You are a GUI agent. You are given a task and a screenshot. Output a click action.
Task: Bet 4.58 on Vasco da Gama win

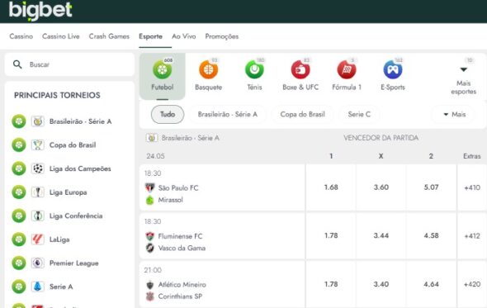431,235
